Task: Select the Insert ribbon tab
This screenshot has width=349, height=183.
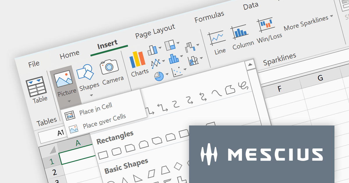Action: point(107,45)
